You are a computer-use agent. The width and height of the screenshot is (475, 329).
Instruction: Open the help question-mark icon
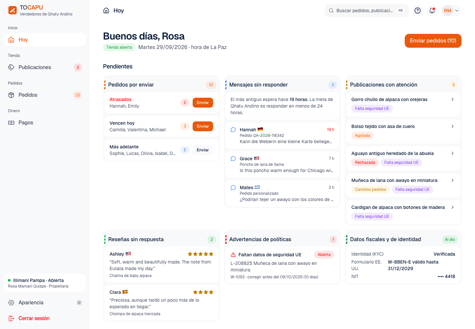click(418, 11)
